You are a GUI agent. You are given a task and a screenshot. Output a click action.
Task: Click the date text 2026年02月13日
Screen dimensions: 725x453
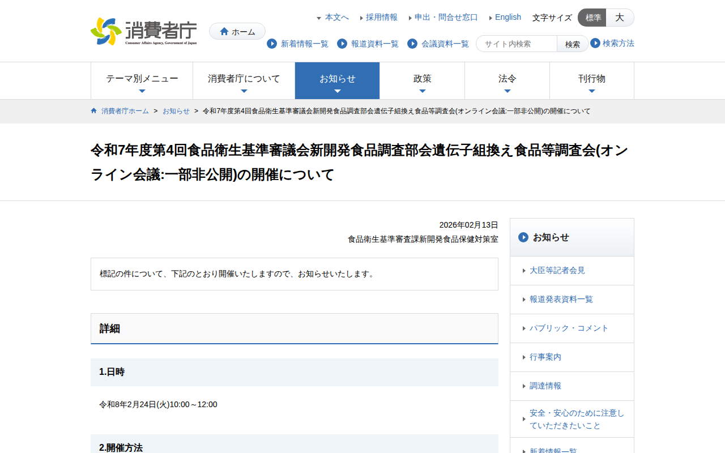pos(469,225)
